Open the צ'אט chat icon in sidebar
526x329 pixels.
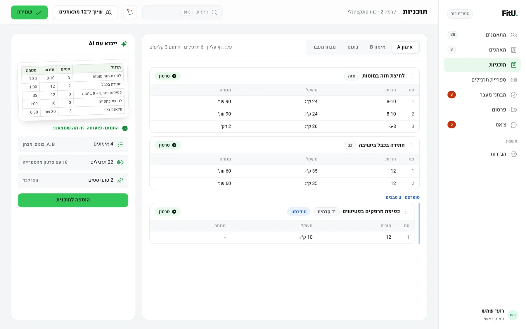click(x=514, y=125)
